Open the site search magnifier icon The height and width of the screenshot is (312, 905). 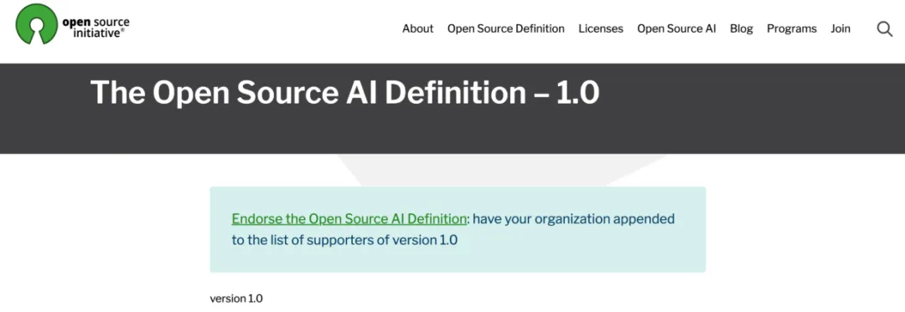885,28
